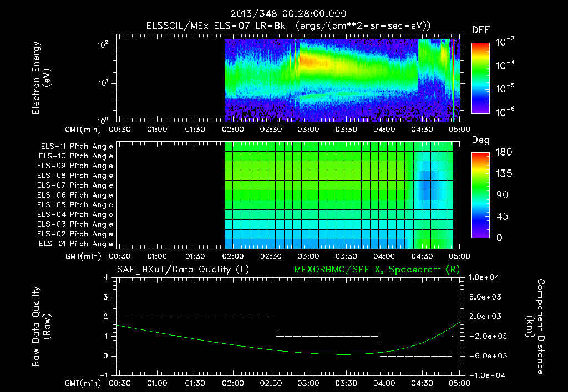Click the data quality line at level 1
This screenshot has width=568, height=392.
pyautogui.click(x=327, y=336)
